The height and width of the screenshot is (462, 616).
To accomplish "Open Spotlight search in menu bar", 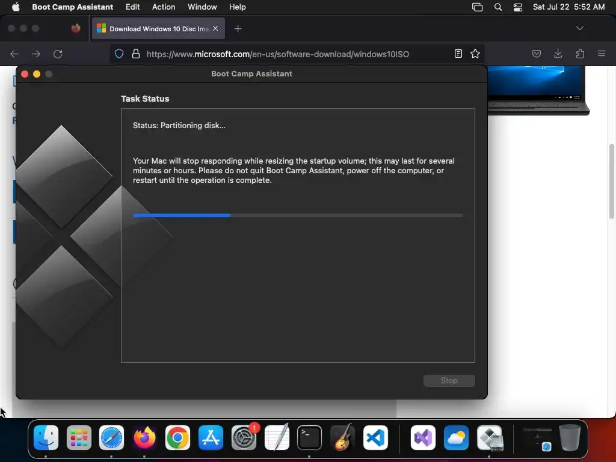I will pos(497,7).
